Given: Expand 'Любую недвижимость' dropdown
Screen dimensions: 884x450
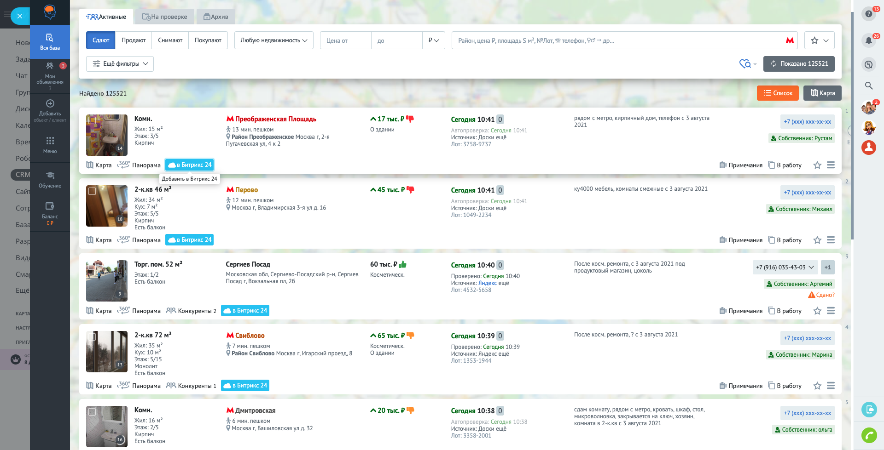Looking at the screenshot, I should coord(273,40).
